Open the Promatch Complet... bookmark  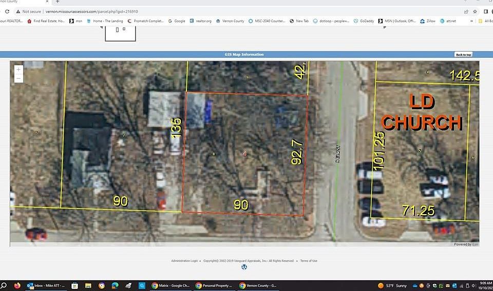pyautogui.click(x=145, y=21)
